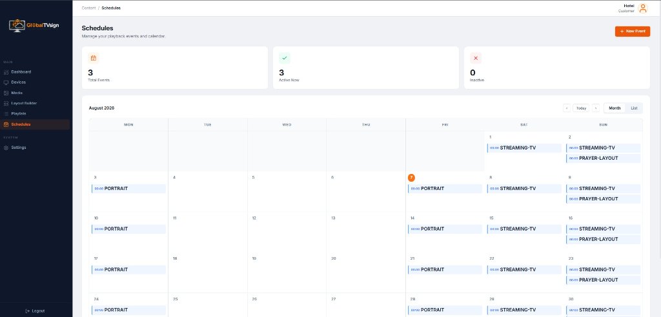Screen dimensions: 661x317
Task: Open STREAMING-TV event on August 8
Action: tap(524, 189)
